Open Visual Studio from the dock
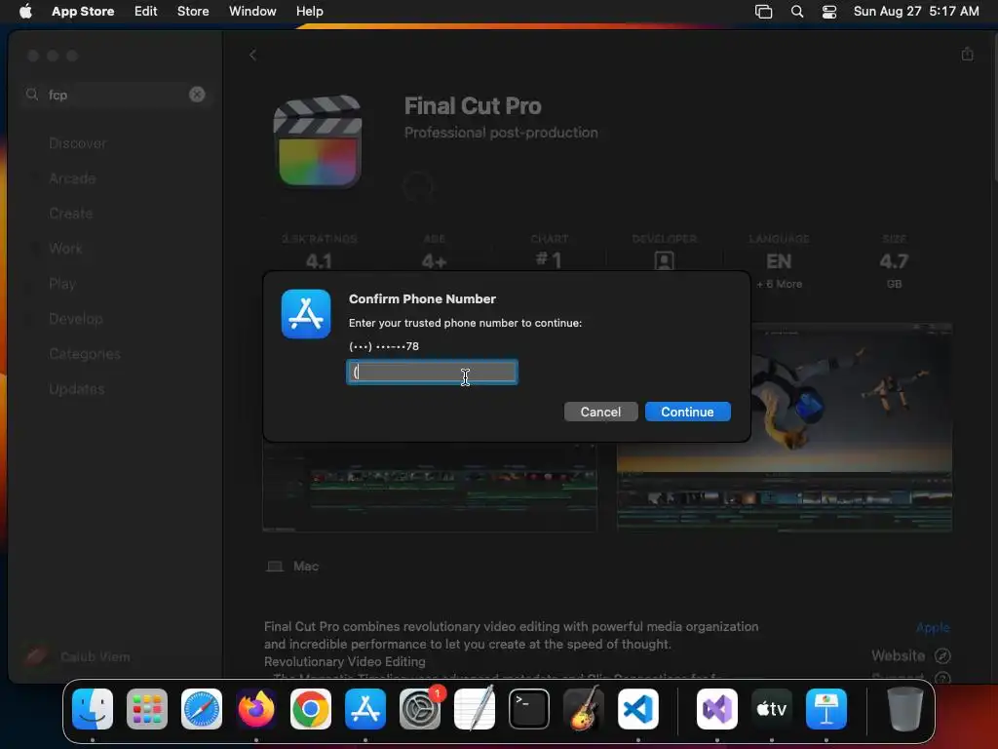The height and width of the screenshot is (749, 998). 717,709
